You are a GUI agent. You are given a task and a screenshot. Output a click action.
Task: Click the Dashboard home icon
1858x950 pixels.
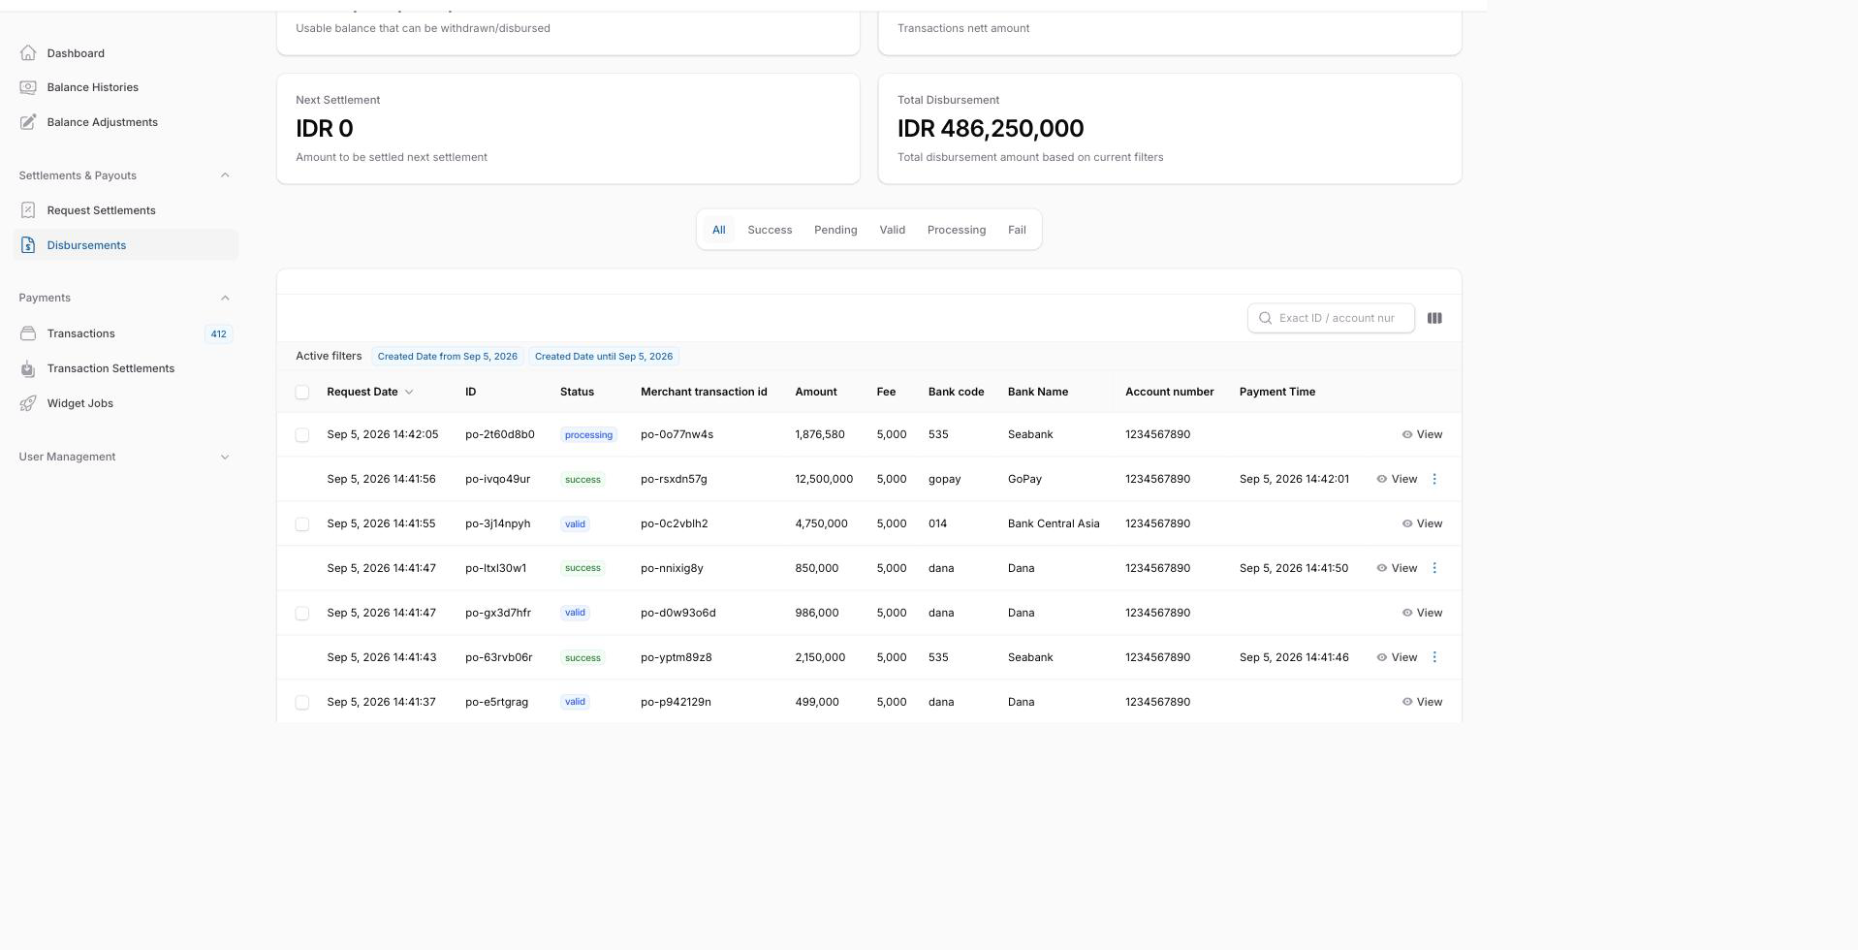tap(28, 53)
